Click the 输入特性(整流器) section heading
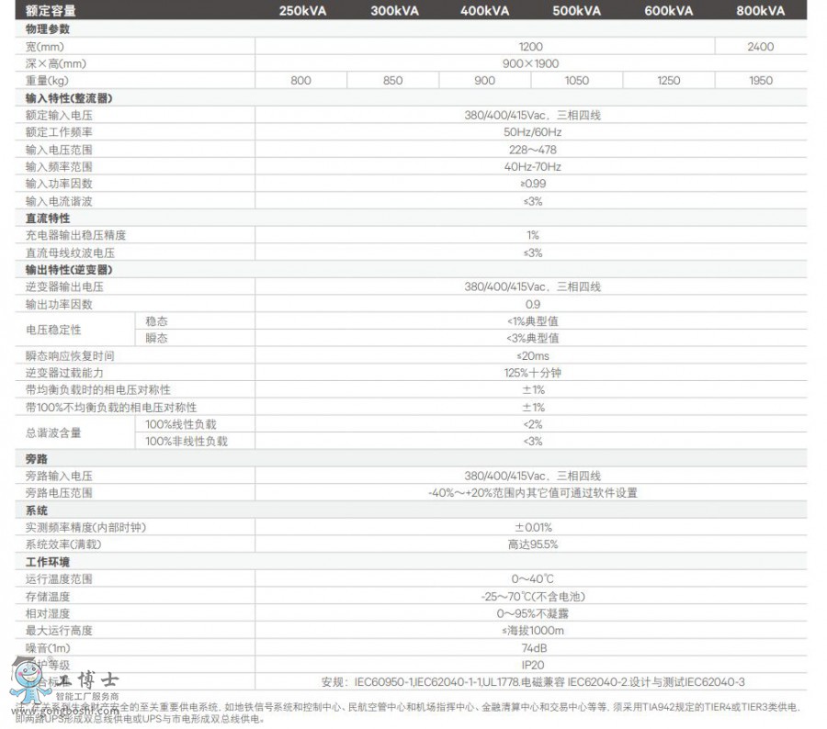This screenshot has height=729, width=827. coord(70,98)
